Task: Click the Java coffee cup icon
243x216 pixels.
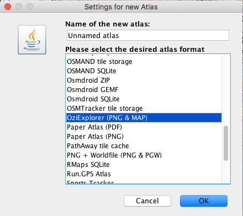Action: (x=32, y=40)
